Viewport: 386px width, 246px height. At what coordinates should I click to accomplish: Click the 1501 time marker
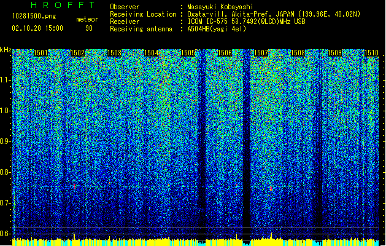[41, 53]
